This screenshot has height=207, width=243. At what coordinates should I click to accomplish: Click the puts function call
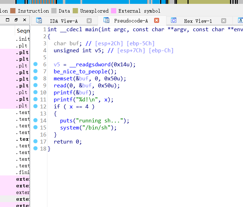tap(66, 121)
